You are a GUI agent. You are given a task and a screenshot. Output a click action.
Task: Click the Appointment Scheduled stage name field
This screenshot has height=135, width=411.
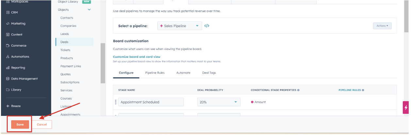151,102
